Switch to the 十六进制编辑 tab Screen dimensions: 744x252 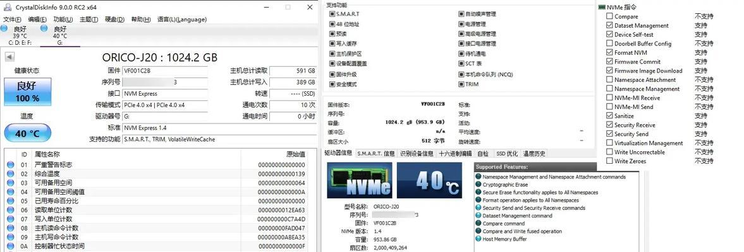coord(455,153)
